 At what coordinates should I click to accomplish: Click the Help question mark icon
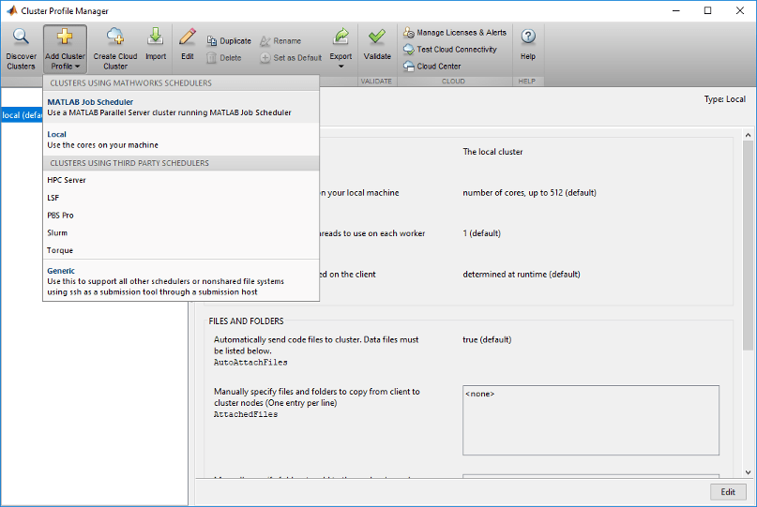528,37
